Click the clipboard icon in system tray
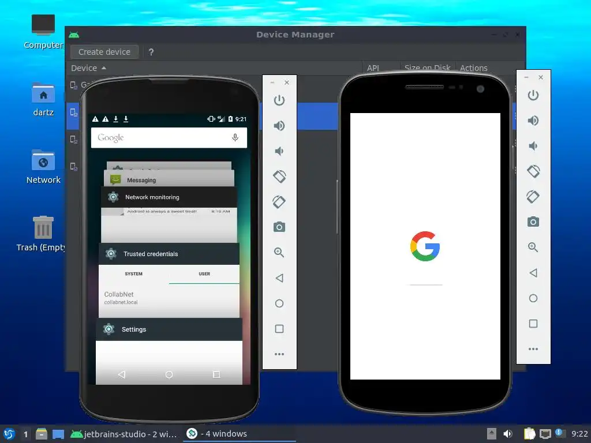 tap(530, 434)
